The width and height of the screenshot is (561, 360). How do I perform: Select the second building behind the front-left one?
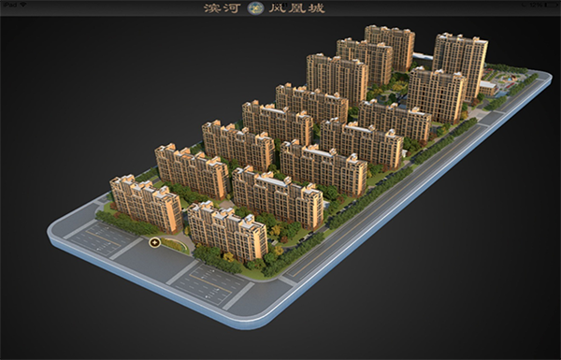pos(193,171)
